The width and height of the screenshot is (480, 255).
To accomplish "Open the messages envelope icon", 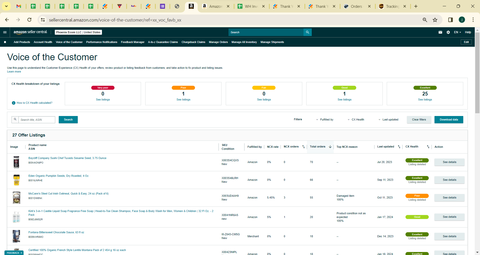I will (440, 32).
